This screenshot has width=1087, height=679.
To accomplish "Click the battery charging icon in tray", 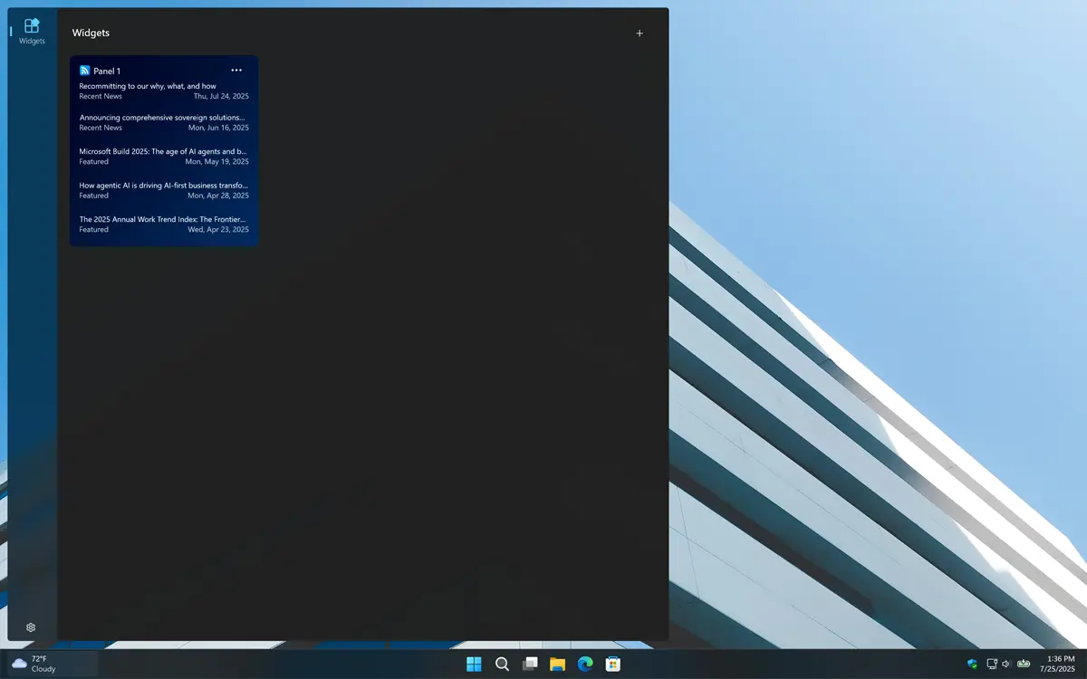I will pos(1024,664).
